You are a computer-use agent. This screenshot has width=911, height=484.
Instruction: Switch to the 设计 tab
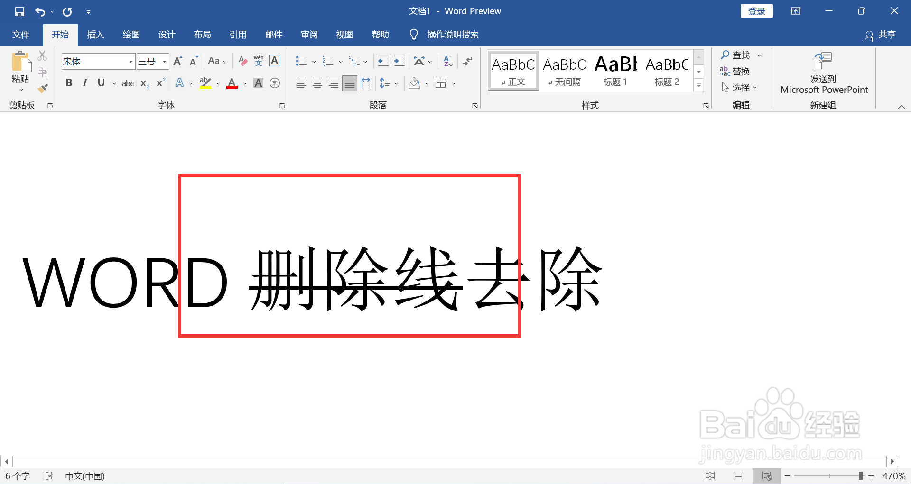click(167, 35)
